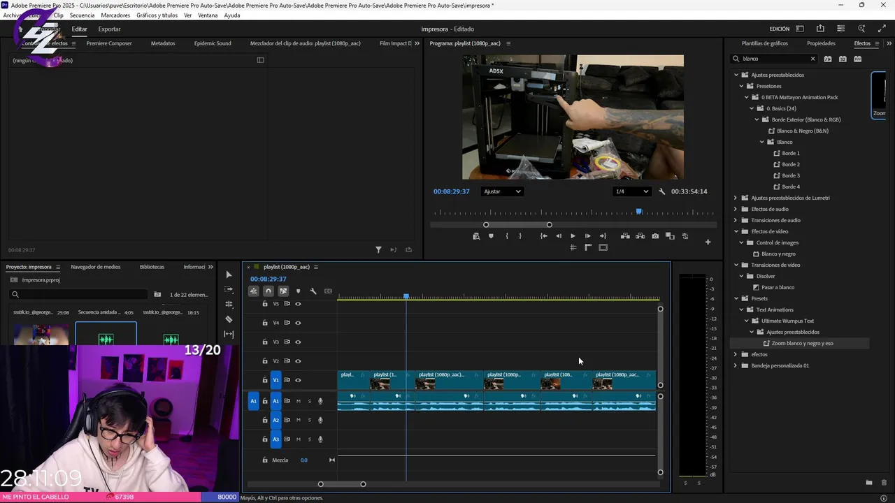
Task: Click Lift button in Program monitor
Action: click(x=625, y=236)
